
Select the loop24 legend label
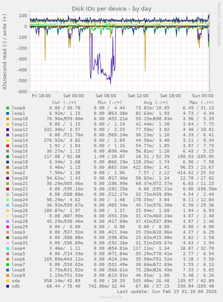point(20,199)
